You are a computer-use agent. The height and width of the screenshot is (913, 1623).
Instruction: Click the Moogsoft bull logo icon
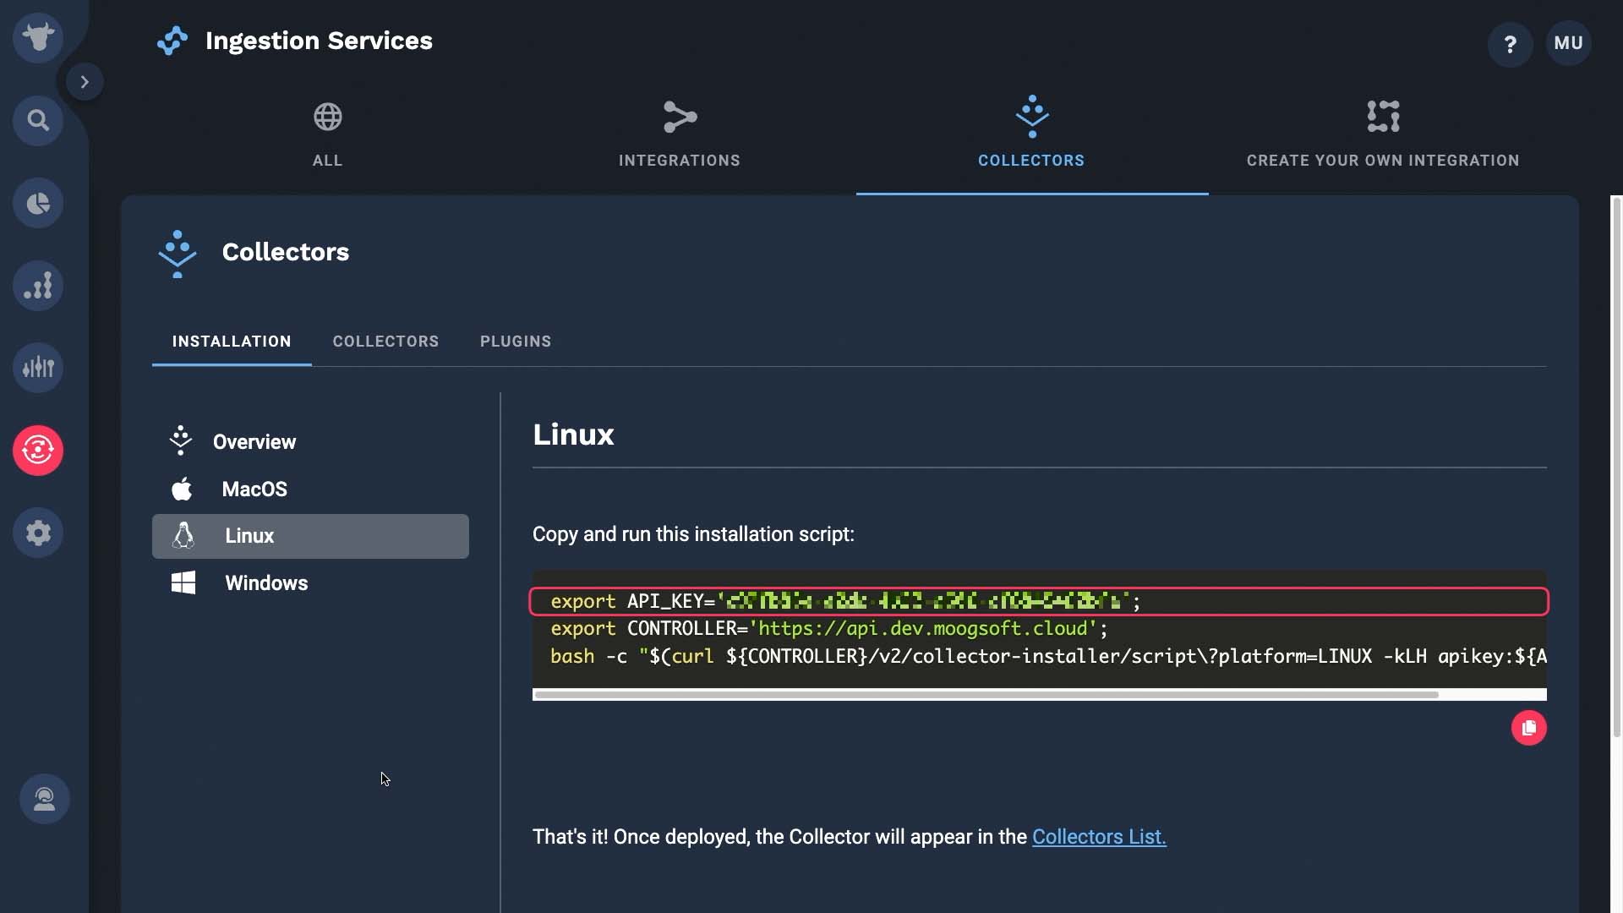[x=38, y=37]
